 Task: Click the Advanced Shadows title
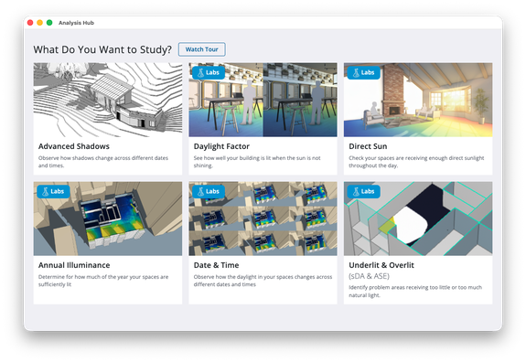click(74, 146)
